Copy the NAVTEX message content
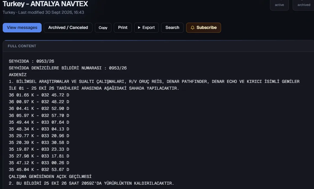The image size is (314, 189). [x=103, y=28]
